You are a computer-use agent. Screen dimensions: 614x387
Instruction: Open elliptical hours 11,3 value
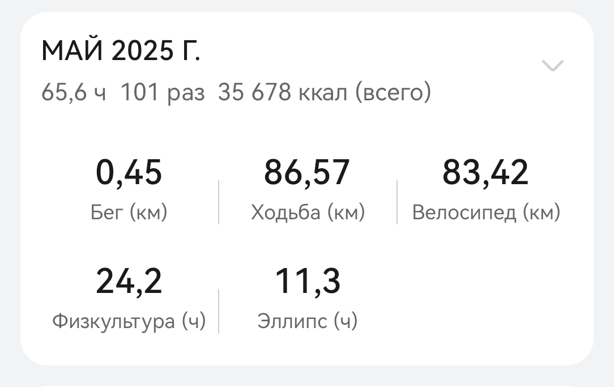tap(308, 281)
